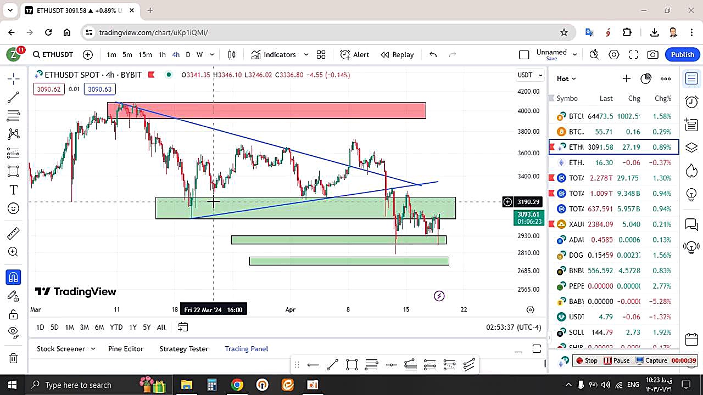Open the layout setup grid icon

coord(321,54)
